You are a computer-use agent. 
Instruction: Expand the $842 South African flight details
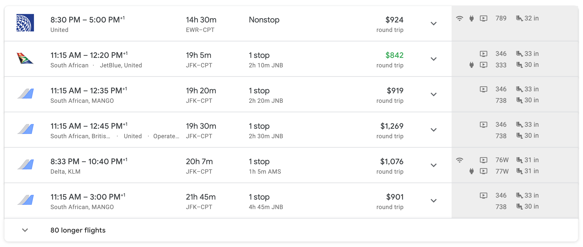click(x=434, y=59)
